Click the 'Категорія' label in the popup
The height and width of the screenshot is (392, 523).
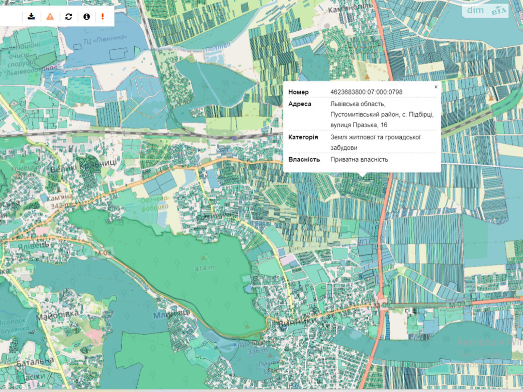click(x=303, y=137)
